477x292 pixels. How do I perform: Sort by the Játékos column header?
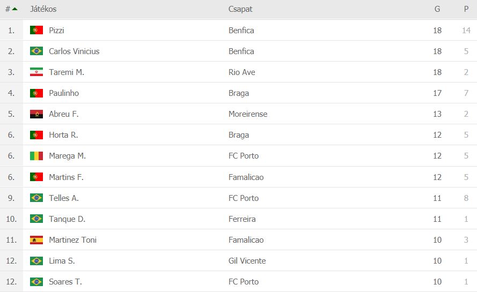point(43,9)
